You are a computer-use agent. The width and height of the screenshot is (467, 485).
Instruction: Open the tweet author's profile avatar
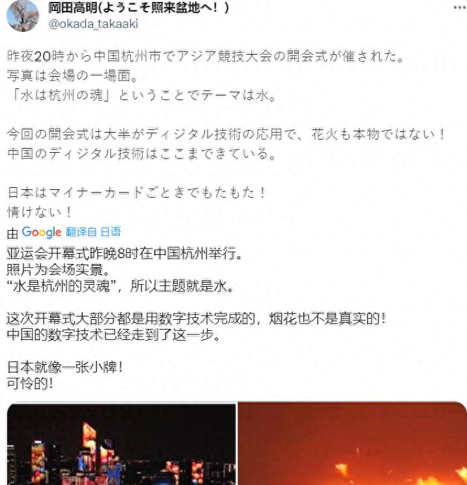click(x=23, y=16)
